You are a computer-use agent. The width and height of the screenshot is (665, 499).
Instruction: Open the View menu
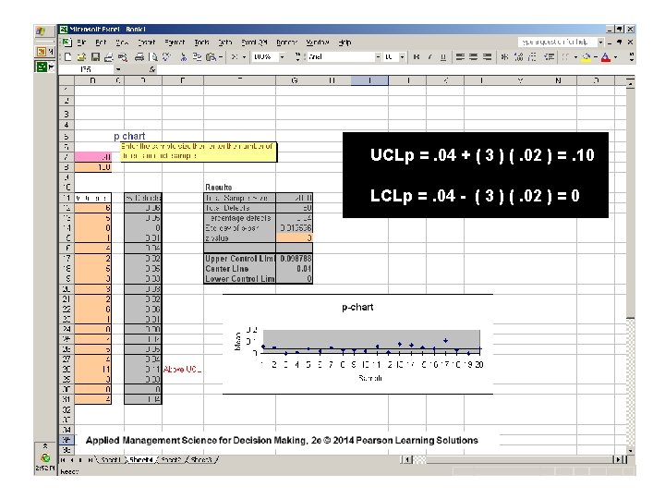point(122,42)
